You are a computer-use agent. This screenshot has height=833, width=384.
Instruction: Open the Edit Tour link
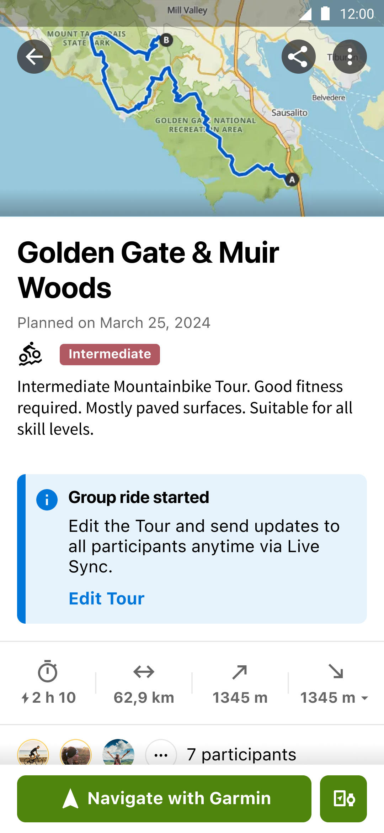(106, 598)
